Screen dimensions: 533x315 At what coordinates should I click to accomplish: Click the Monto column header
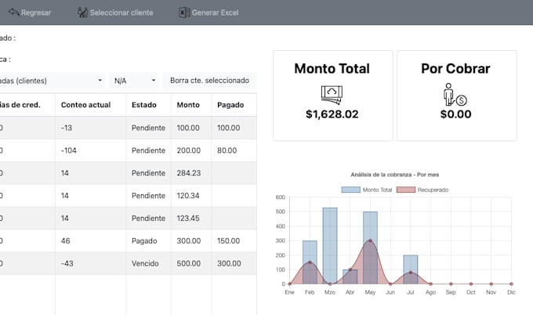click(188, 105)
